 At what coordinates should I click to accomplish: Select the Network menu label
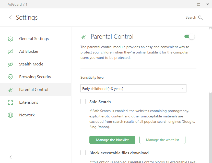(27, 115)
